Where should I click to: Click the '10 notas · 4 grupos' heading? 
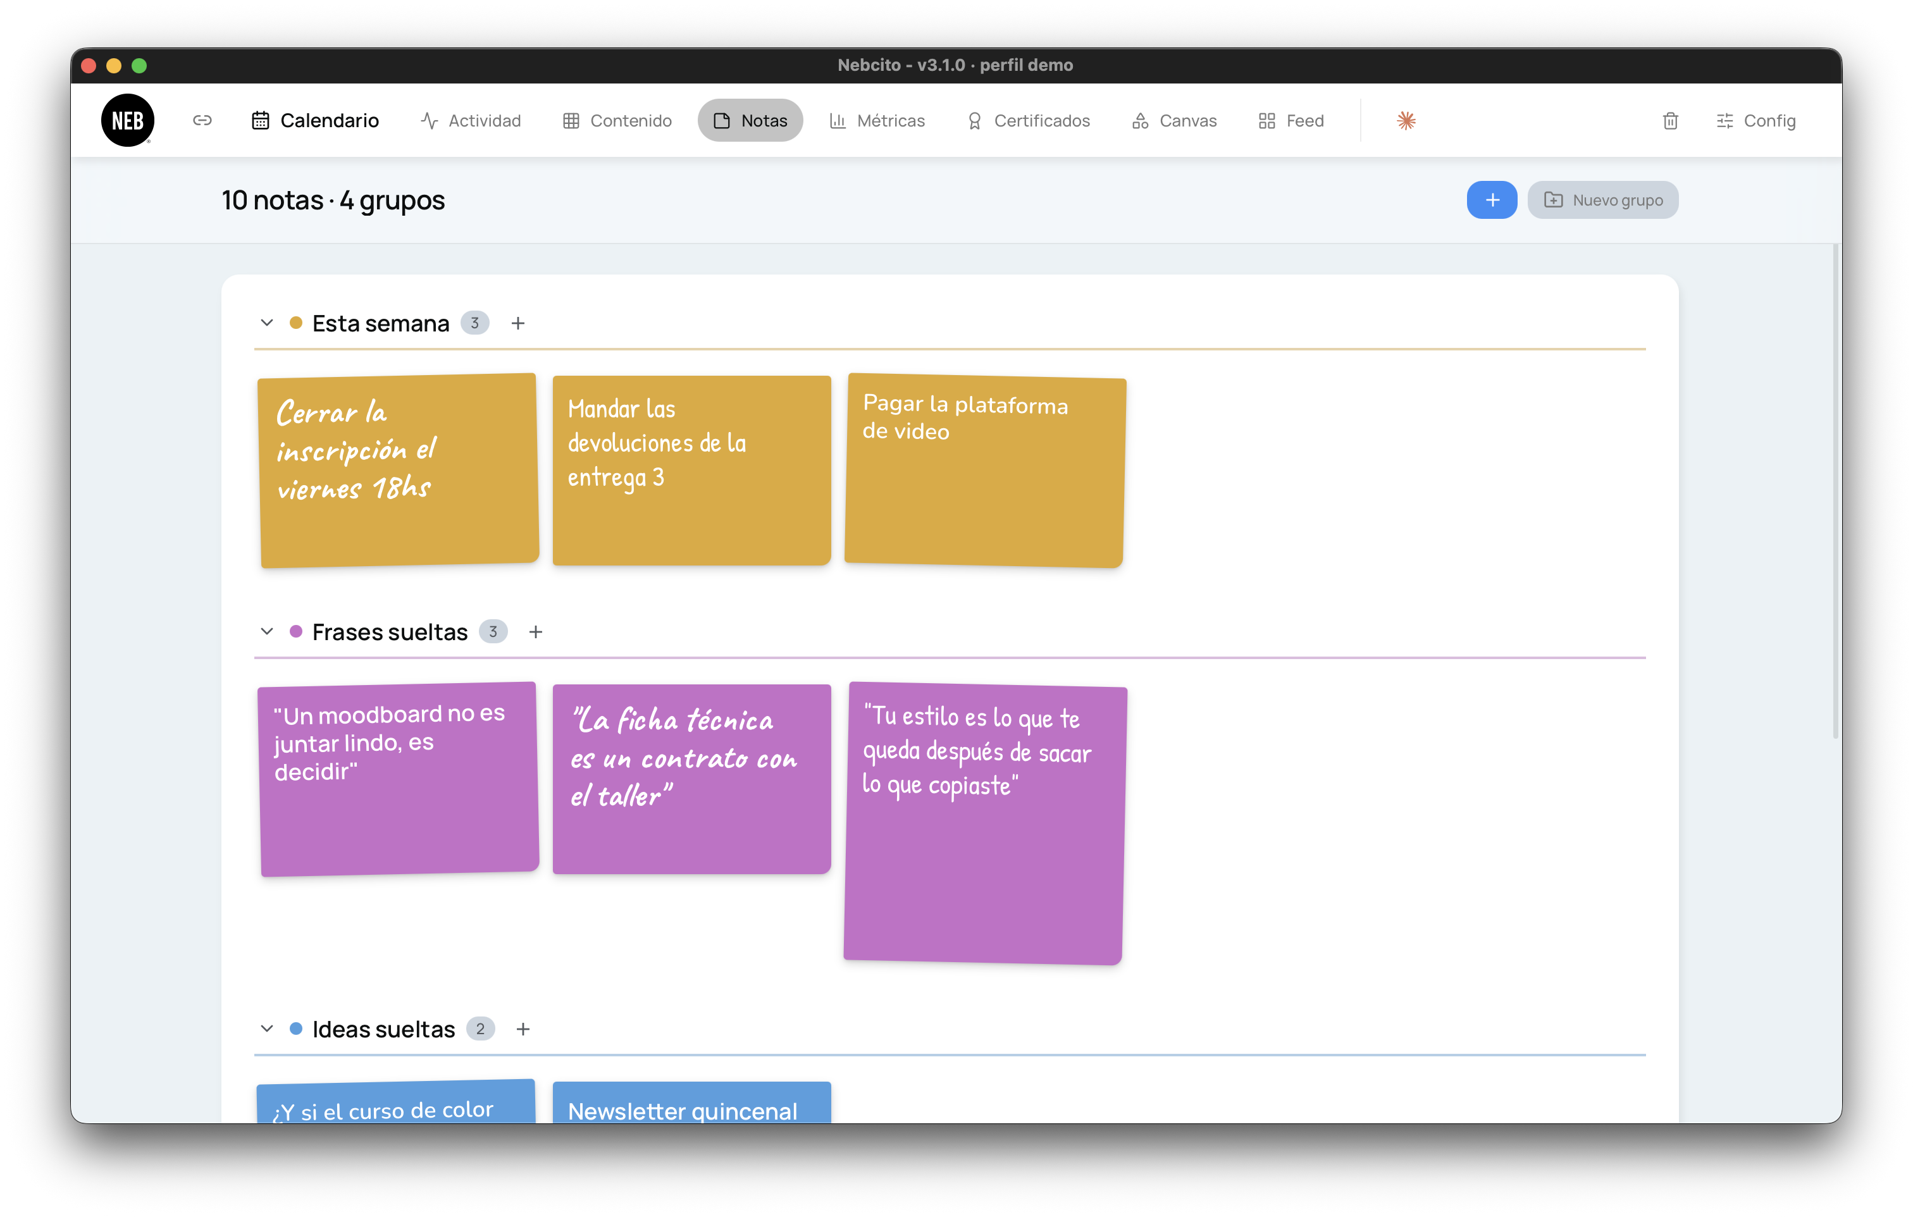(x=333, y=200)
